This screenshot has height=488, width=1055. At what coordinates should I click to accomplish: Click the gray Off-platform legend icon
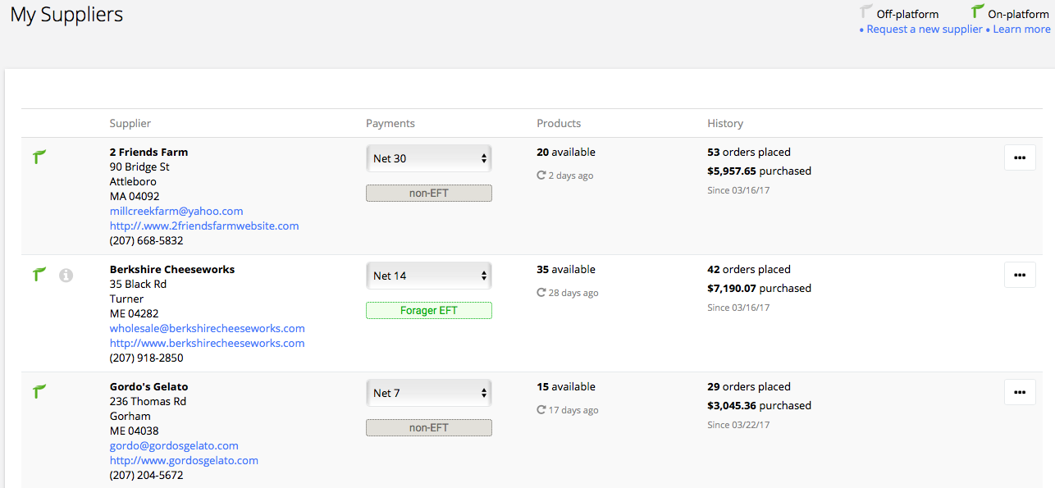coord(866,11)
